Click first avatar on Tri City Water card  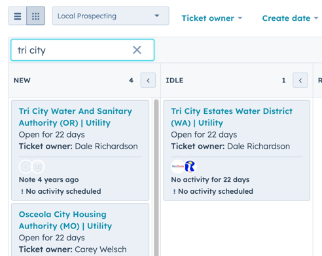(x=26, y=167)
